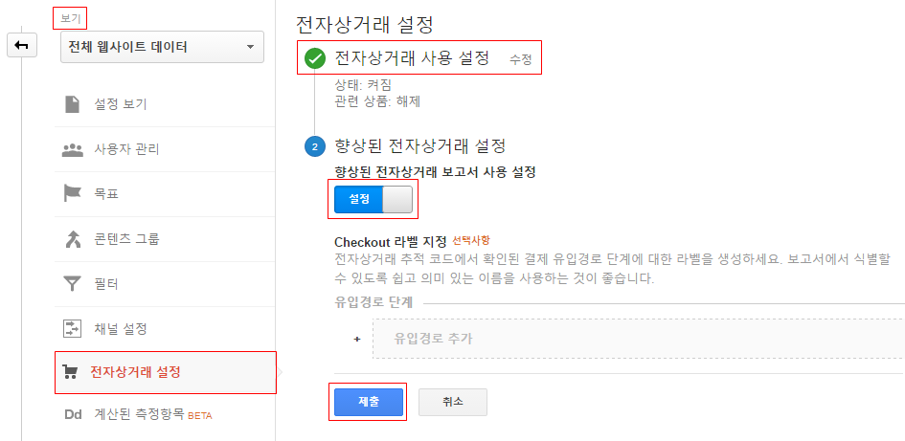Click the back arrow icon button
This screenshot has width=905, height=441.
coord(22,46)
